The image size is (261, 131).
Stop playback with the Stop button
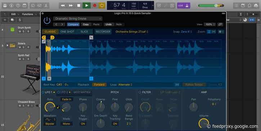[79, 5]
